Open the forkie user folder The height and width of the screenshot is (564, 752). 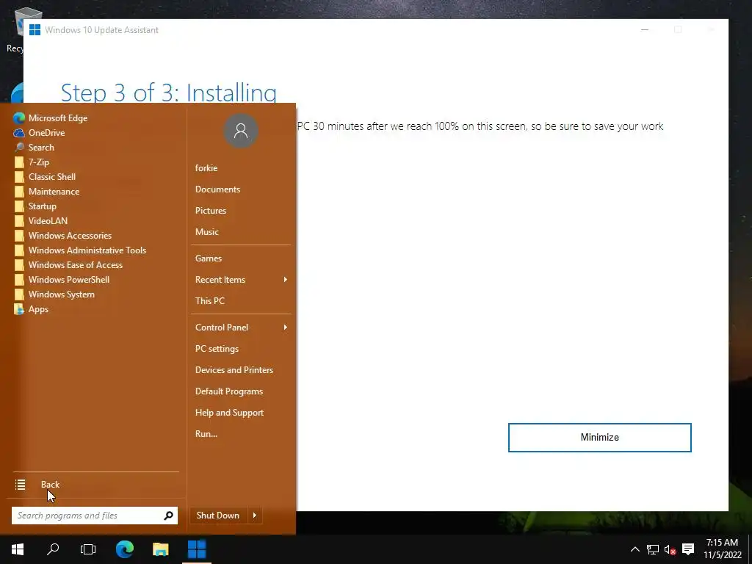pos(206,168)
